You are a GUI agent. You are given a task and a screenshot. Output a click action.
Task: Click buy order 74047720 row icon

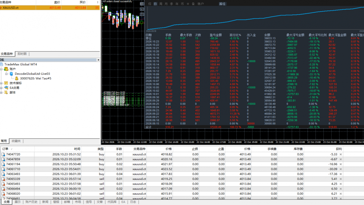3,154
